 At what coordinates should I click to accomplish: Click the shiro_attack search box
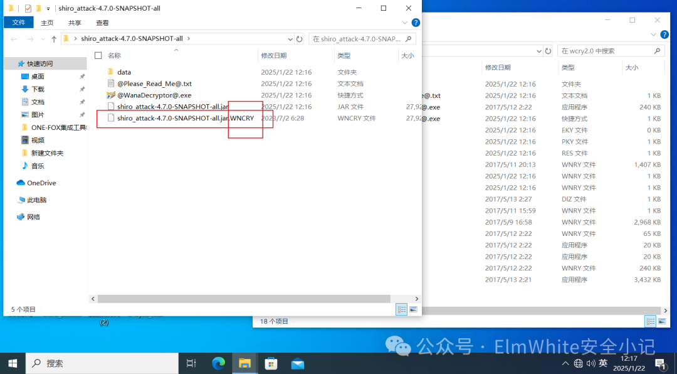[x=362, y=39]
